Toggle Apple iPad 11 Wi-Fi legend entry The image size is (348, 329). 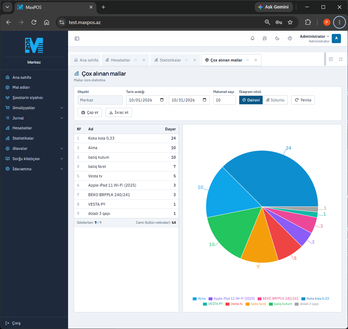232,299
